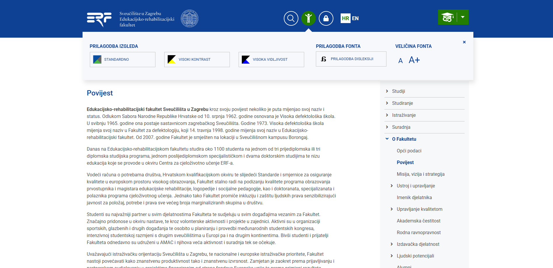553x268 pixels.
Task: Open Istraživanje sidebar item
Action: point(404,115)
